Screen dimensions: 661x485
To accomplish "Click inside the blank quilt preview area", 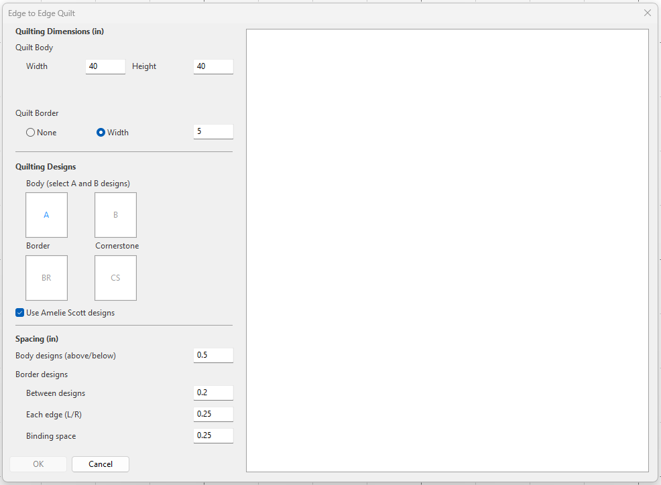I will [447, 250].
